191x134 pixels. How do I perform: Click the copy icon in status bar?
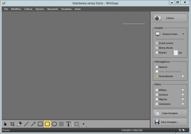click(184, 130)
